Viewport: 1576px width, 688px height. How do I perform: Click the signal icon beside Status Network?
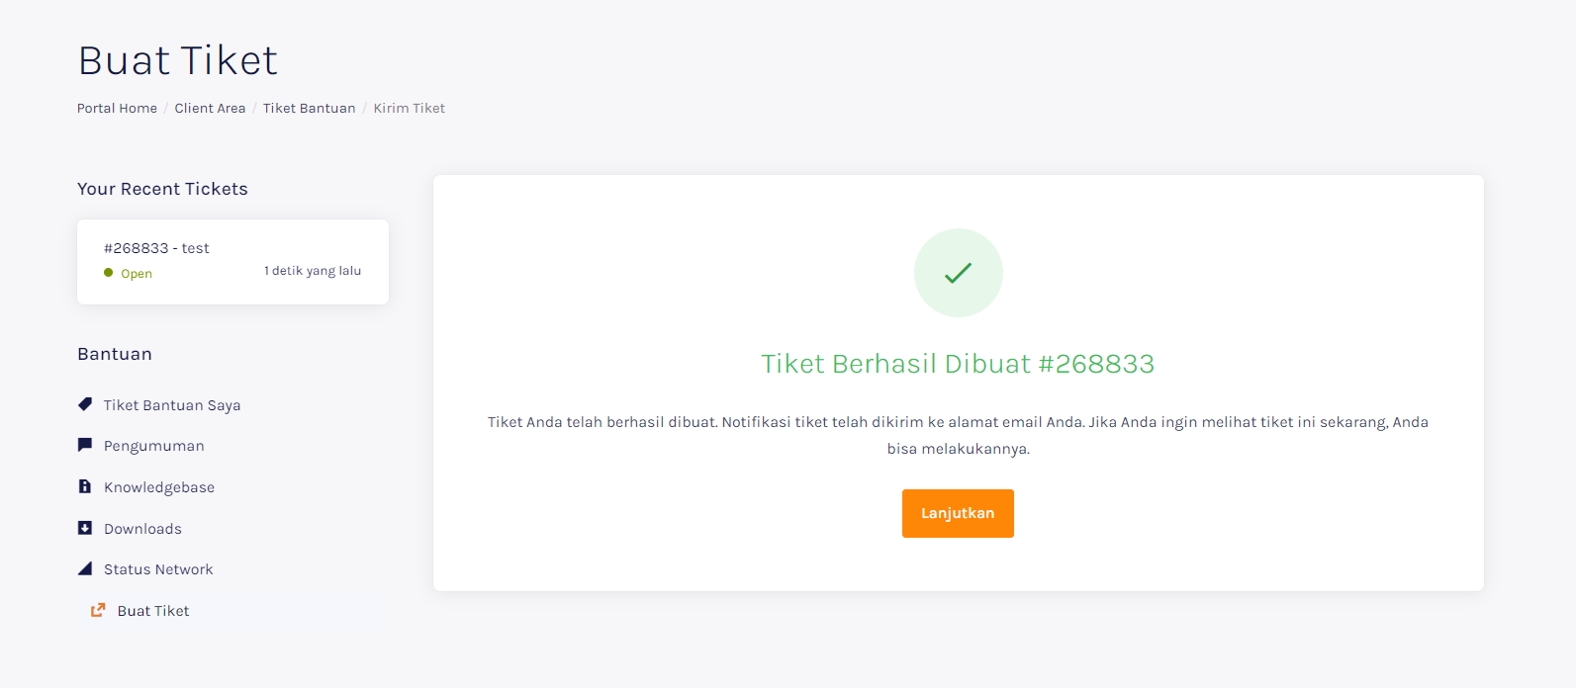85,568
